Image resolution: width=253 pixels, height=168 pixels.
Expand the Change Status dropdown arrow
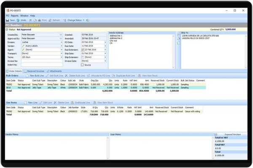coord(83,20)
